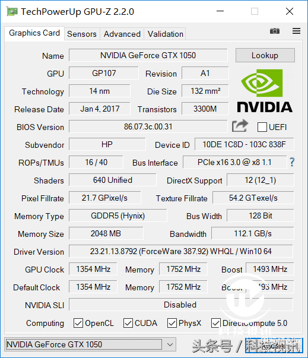Open the hamburger menu icon
This screenshot has width=308, height=358.
(296, 31)
